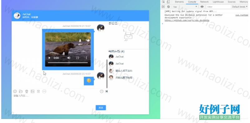Focus the console Filter field
The image size is (250, 123).
point(219,7)
